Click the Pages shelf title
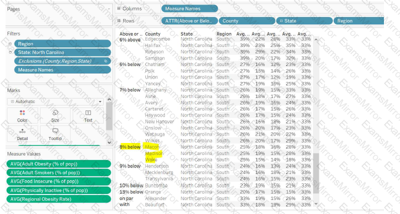This screenshot has height=214, width=400. (x=13, y=9)
